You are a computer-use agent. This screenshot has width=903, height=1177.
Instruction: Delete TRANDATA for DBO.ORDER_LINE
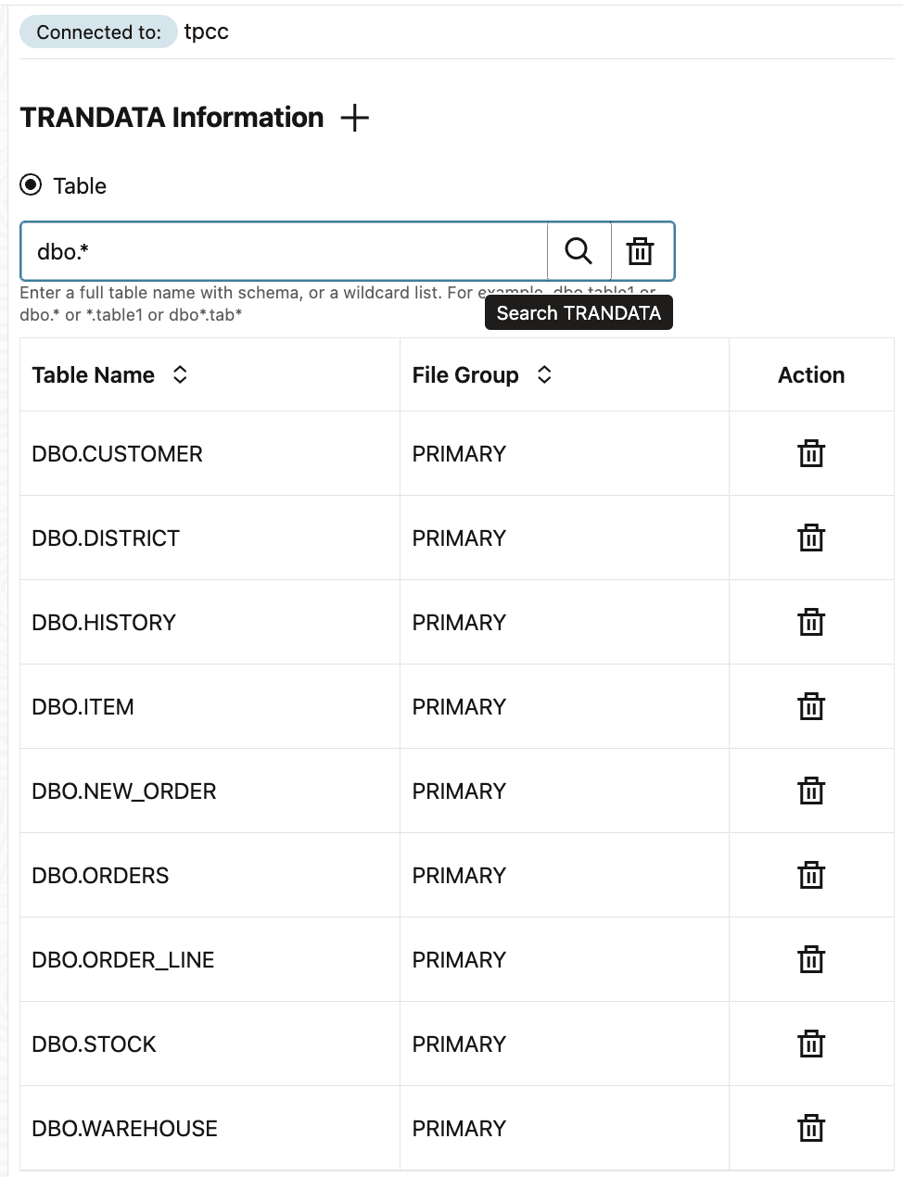point(811,960)
